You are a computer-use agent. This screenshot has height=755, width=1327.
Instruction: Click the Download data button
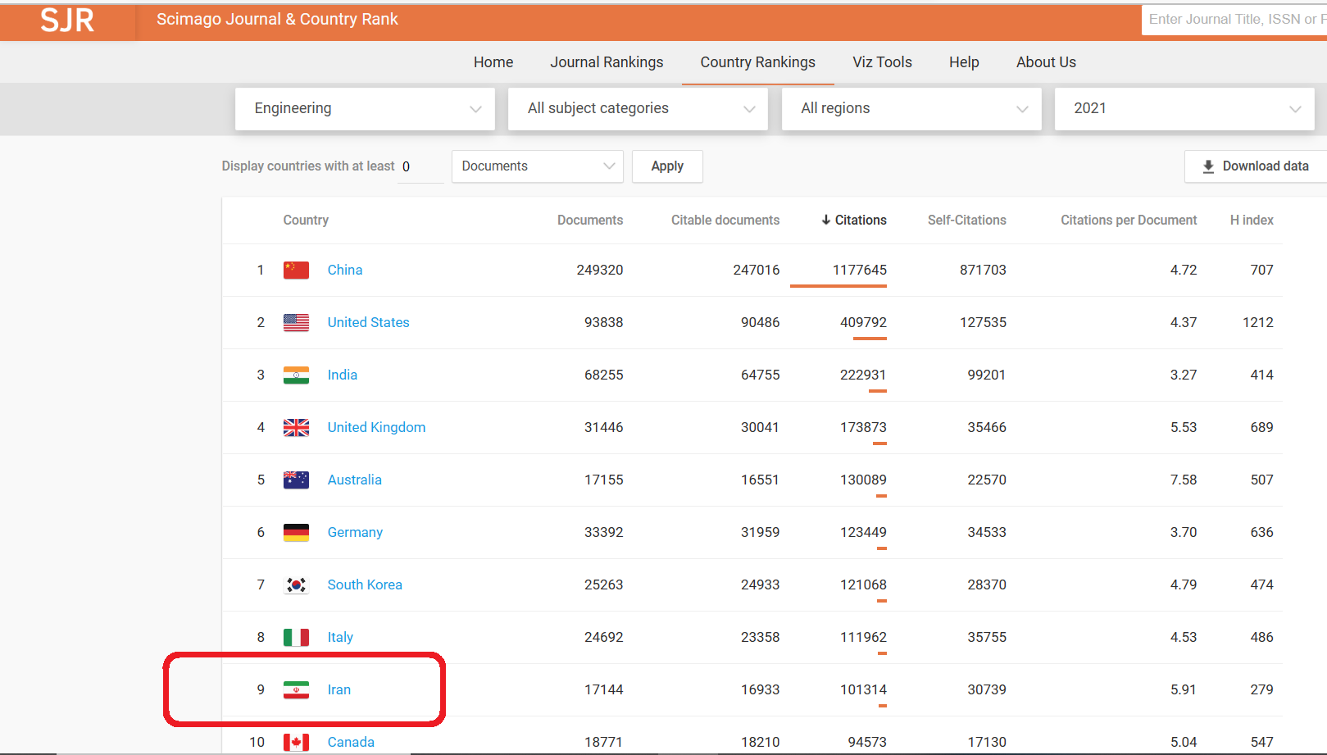(x=1255, y=166)
